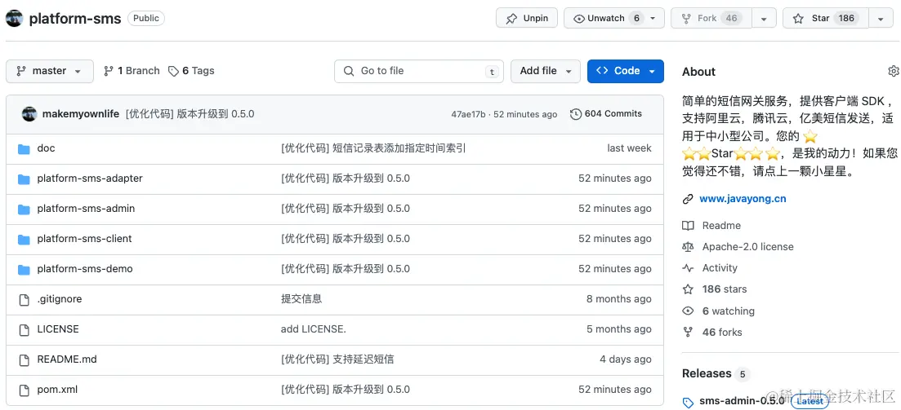The image size is (901, 410).
Task: Open the platform-sms-admin folder name
Action: (86, 209)
